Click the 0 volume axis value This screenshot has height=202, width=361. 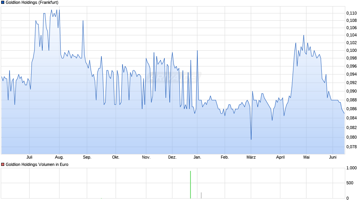[348, 198]
